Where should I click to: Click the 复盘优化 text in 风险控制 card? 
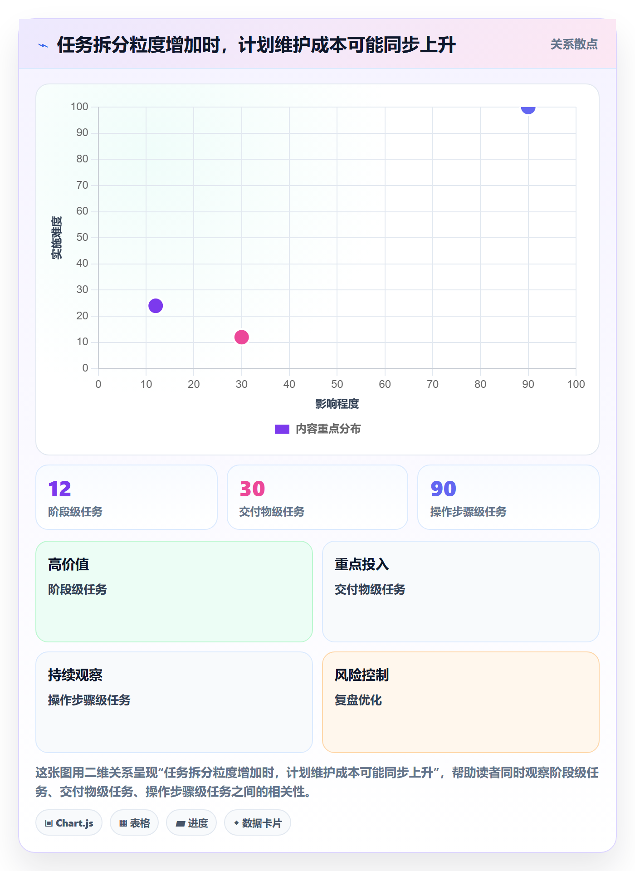point(358,700)
